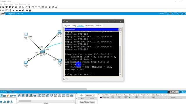Click PC3 in the network topology

[x=60, y=61]
